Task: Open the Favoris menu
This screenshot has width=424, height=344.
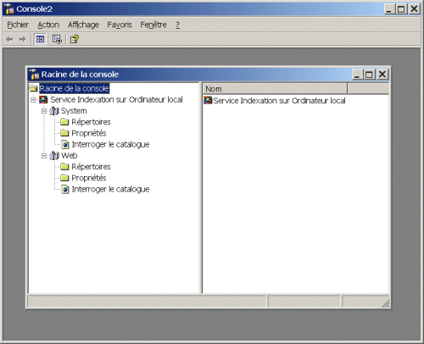Action: point(120,25)
